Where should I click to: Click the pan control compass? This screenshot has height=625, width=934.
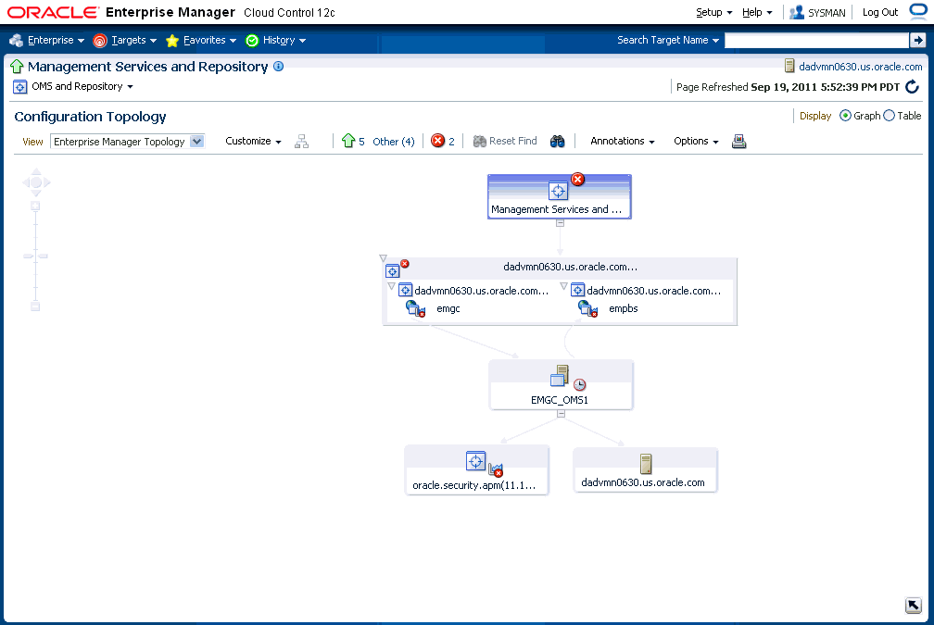36,182
